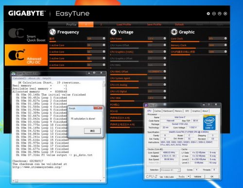Expand the CPU Vcore voltage dropdown
243x188 pixels.
pyautogui.click(x=165, y=38)
